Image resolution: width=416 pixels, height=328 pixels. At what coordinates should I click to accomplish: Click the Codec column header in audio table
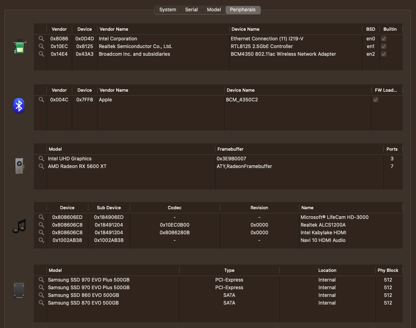coord(175,208)
